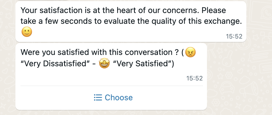The width and height of the screenshot is (272, 115).
Task: Click the list icon beside Choose
Action: [x=98, y=97]
